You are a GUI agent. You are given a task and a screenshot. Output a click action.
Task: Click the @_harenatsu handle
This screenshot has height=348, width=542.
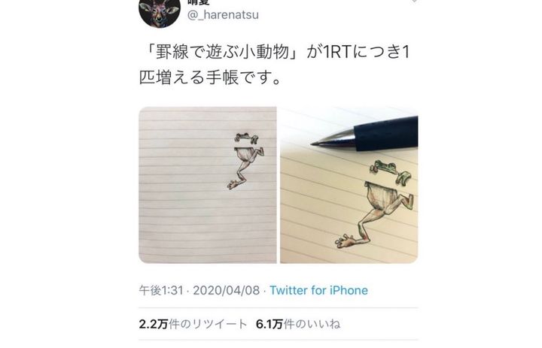(223, 15)
